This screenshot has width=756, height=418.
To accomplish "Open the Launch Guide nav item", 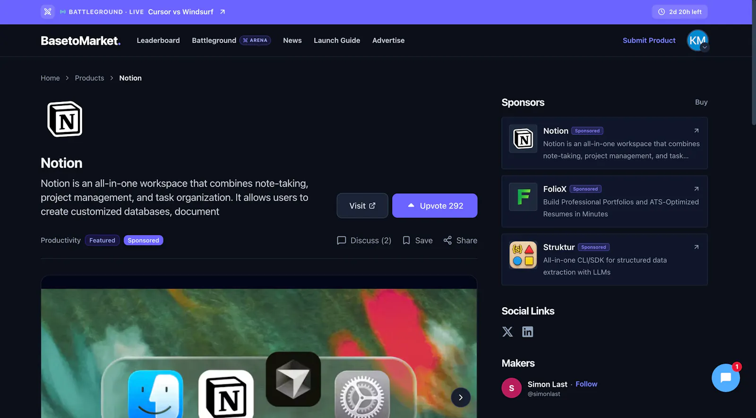I will click(337, 41).
